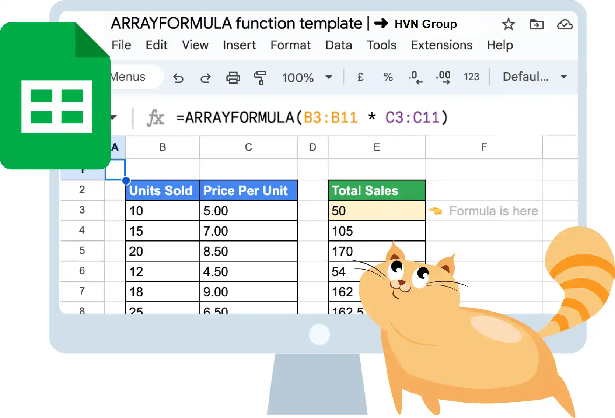Decrease decimal places icon
Screen dimensions: 615x418
pyautogui.click(x=415, y=78)
